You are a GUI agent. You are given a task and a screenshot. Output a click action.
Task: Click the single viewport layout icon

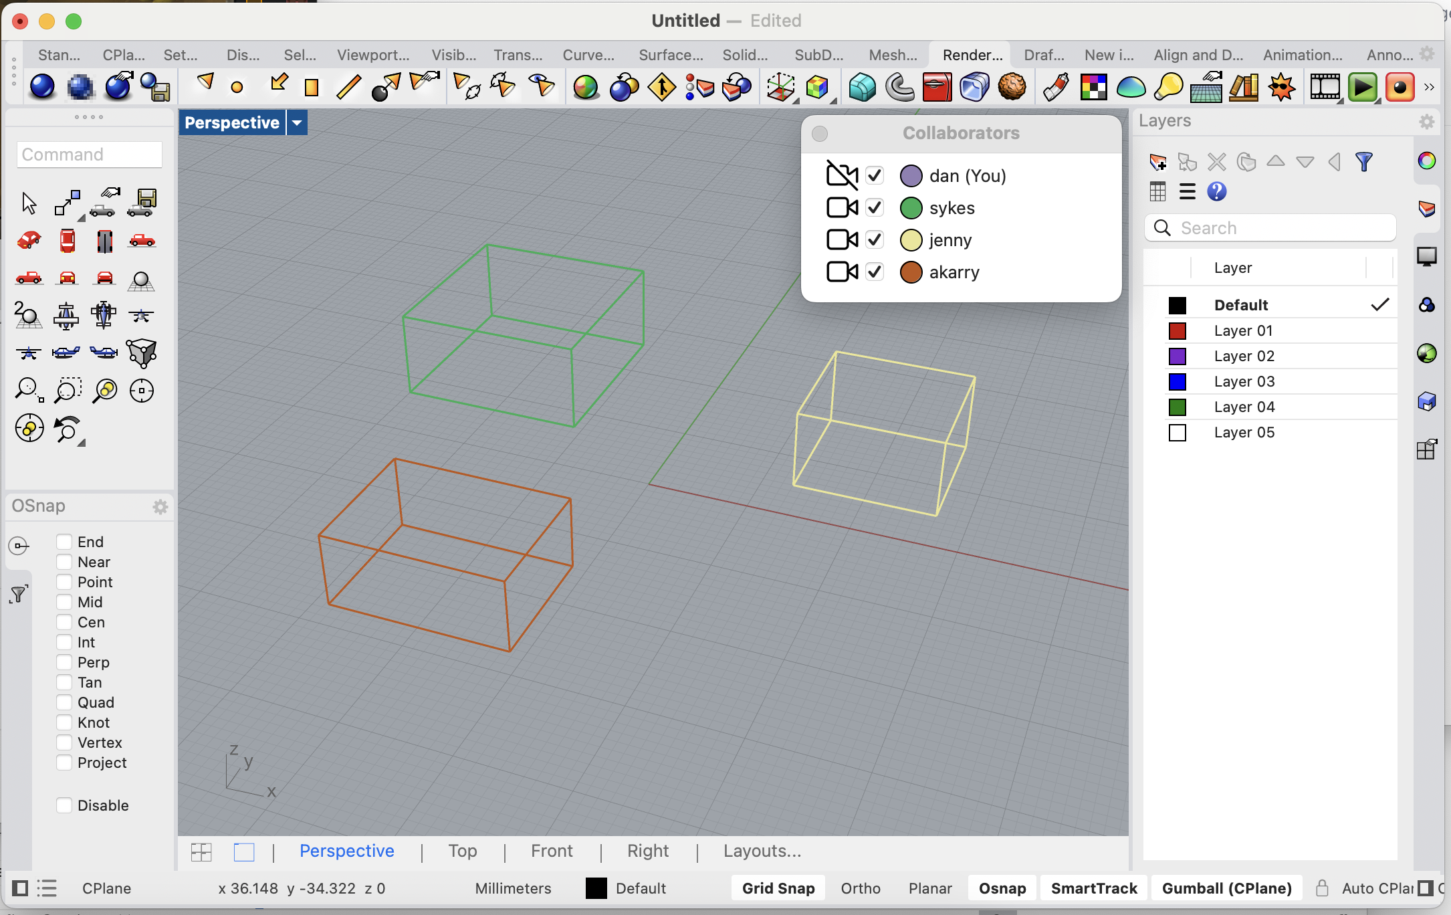(244, 851)
